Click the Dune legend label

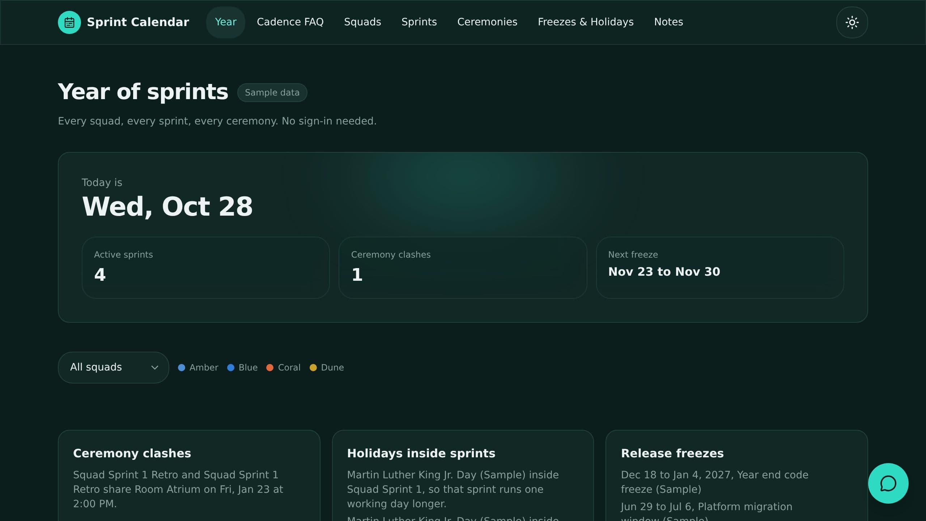pyautogui.click(x=332, y=368)
